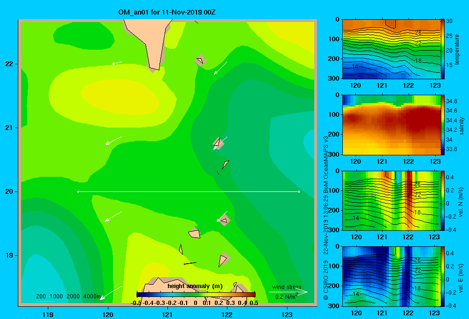Click the 34.8 tick on the salinity scale

point(451,101)
